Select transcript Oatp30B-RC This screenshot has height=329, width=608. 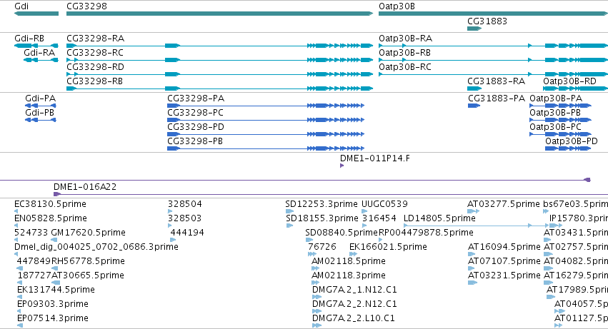405,67
